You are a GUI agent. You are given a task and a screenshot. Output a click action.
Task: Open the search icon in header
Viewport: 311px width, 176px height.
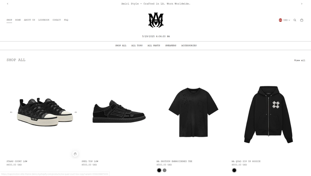(295, 20)
